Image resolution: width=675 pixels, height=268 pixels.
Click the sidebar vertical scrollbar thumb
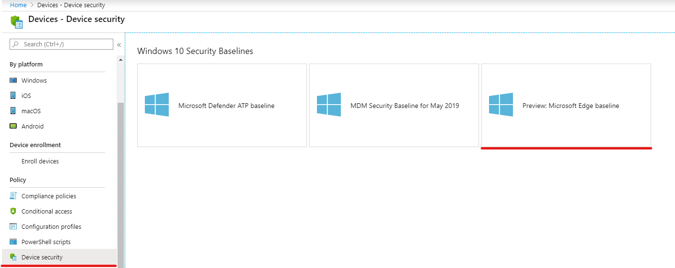tap(120, 184)
